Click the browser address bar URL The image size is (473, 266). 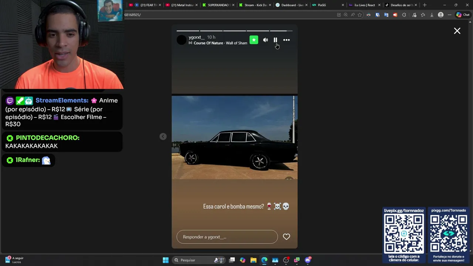click(x=229, y=15)
